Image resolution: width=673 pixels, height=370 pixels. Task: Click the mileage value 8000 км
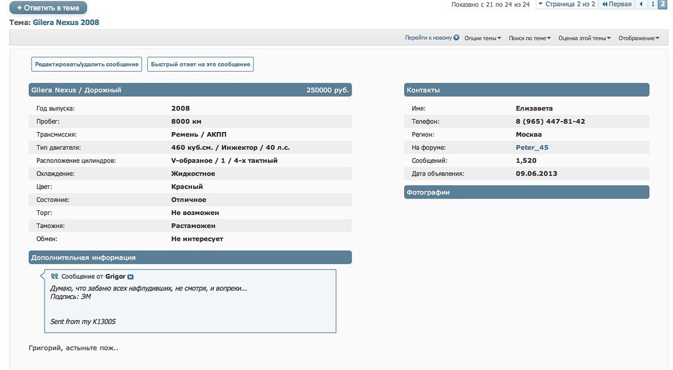tap(186, 122)
